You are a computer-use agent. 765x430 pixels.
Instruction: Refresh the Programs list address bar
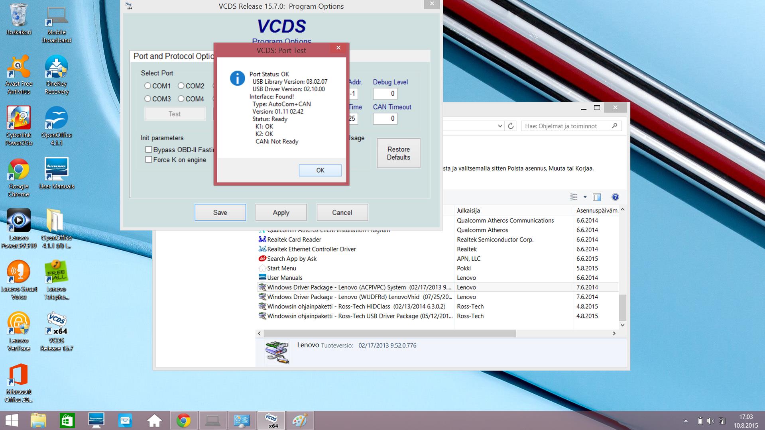[511, 126]
